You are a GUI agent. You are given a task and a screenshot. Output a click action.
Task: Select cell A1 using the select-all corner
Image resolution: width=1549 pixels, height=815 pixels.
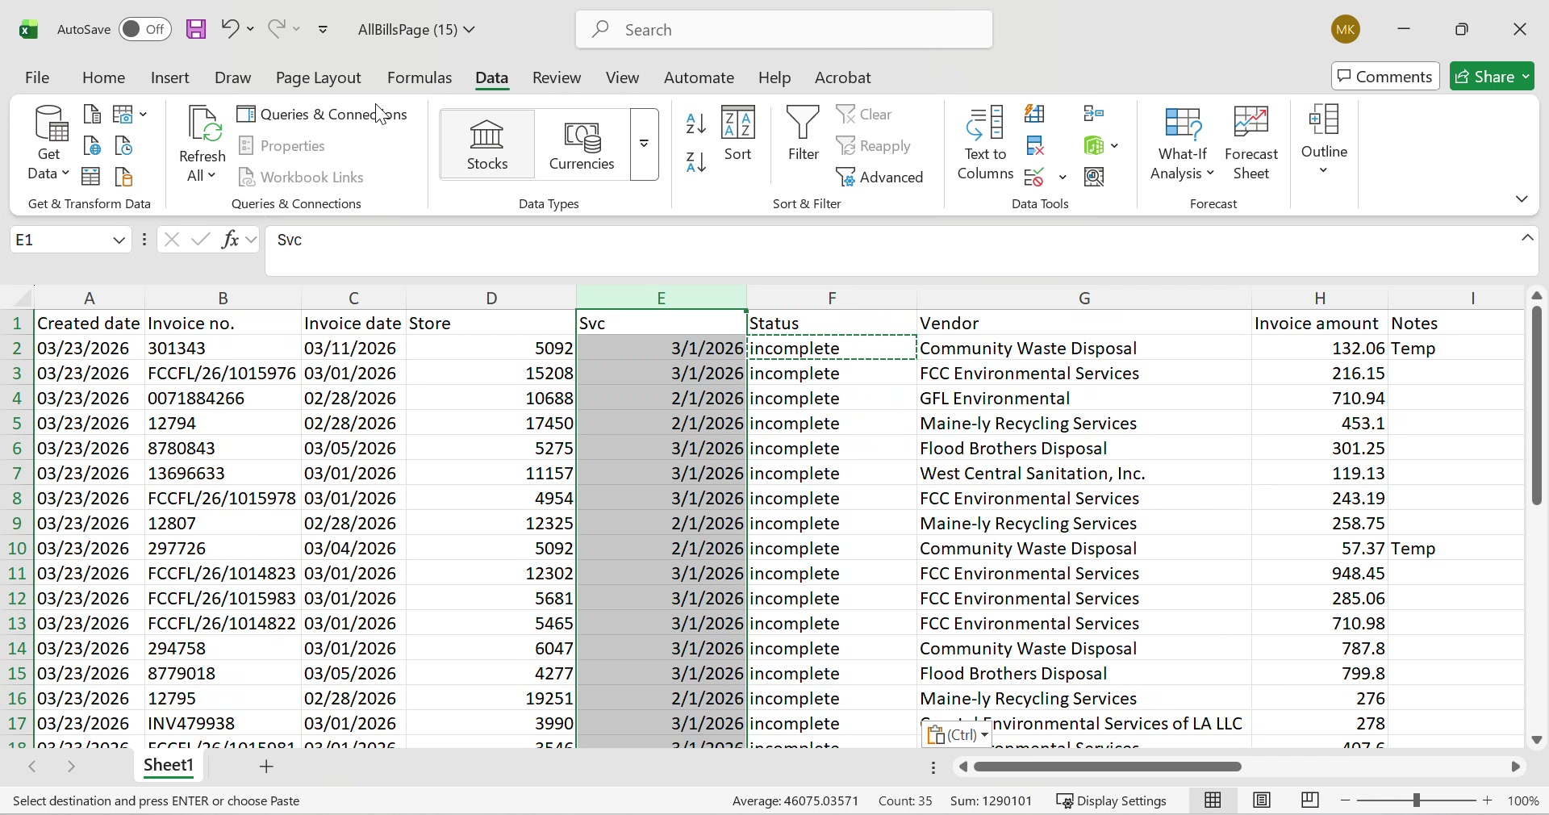18,299
